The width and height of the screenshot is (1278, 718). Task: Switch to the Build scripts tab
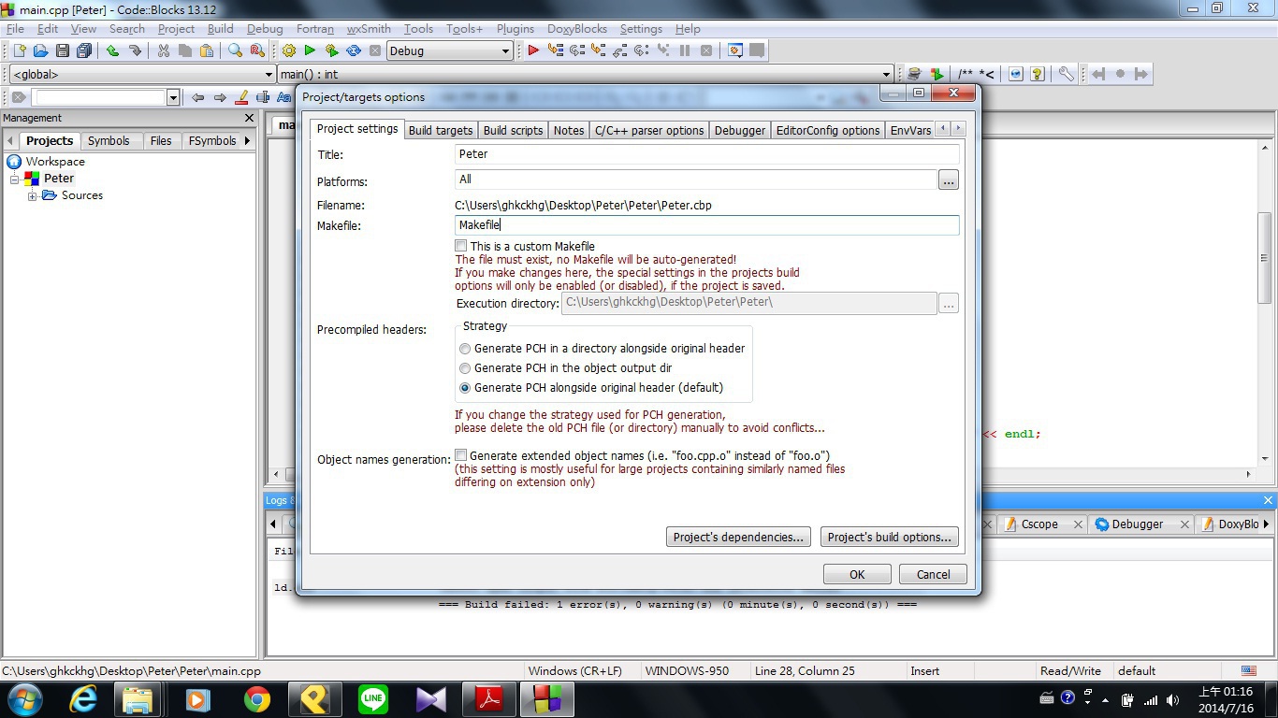(x=513, y=130)
